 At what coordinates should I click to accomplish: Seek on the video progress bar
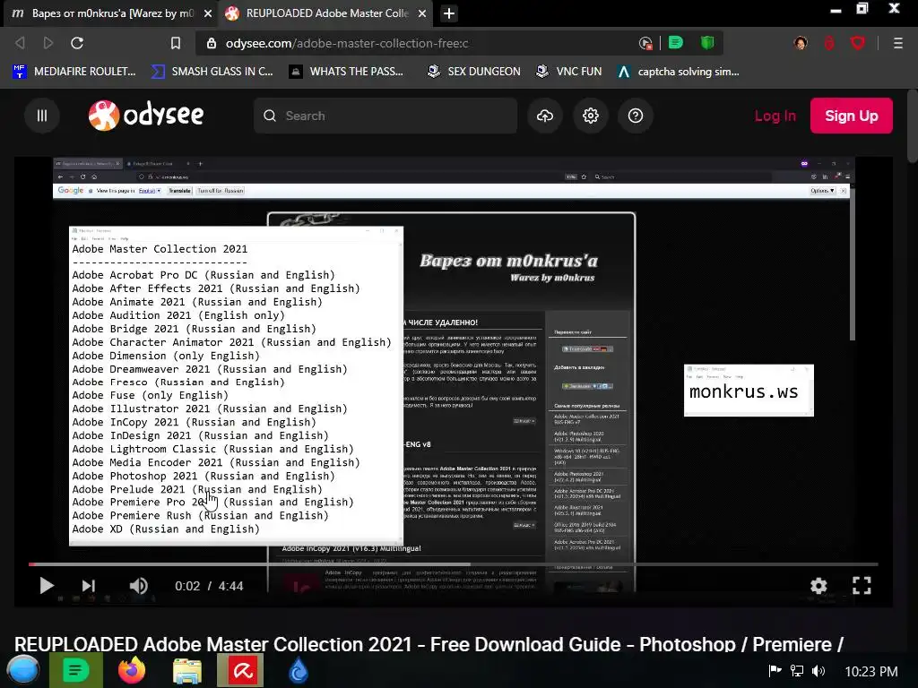[x=453, y=564]
